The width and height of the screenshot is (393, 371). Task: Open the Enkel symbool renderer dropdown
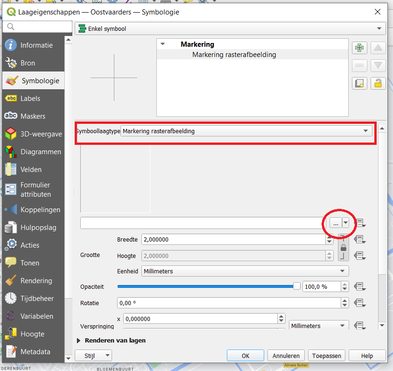[x=230, y=29]
